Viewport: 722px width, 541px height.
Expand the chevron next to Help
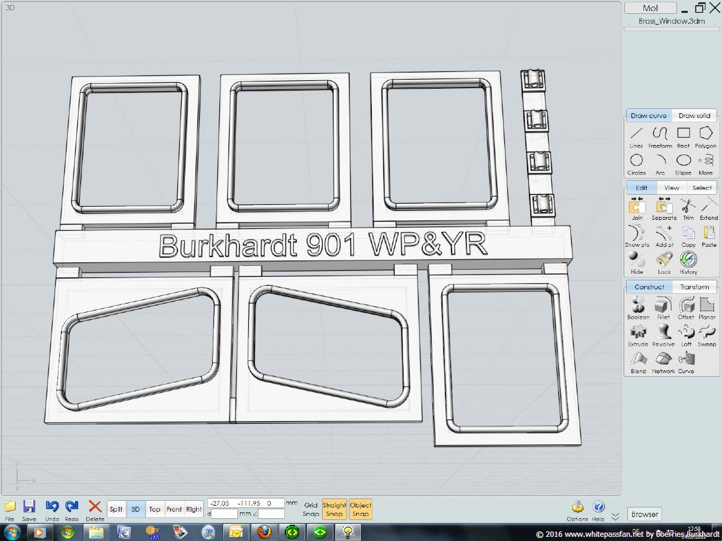pyautogui.click(x=615, y=516)
